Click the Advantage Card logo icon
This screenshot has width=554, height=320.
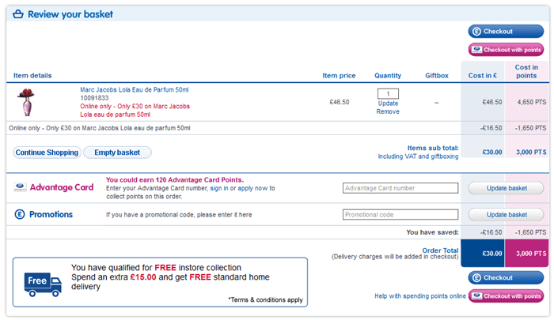point(20,187)
